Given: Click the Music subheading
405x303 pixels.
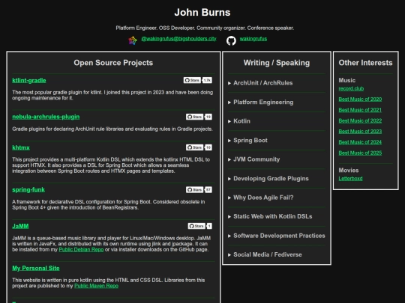Looking at the screenshot, I should [347, 80].
